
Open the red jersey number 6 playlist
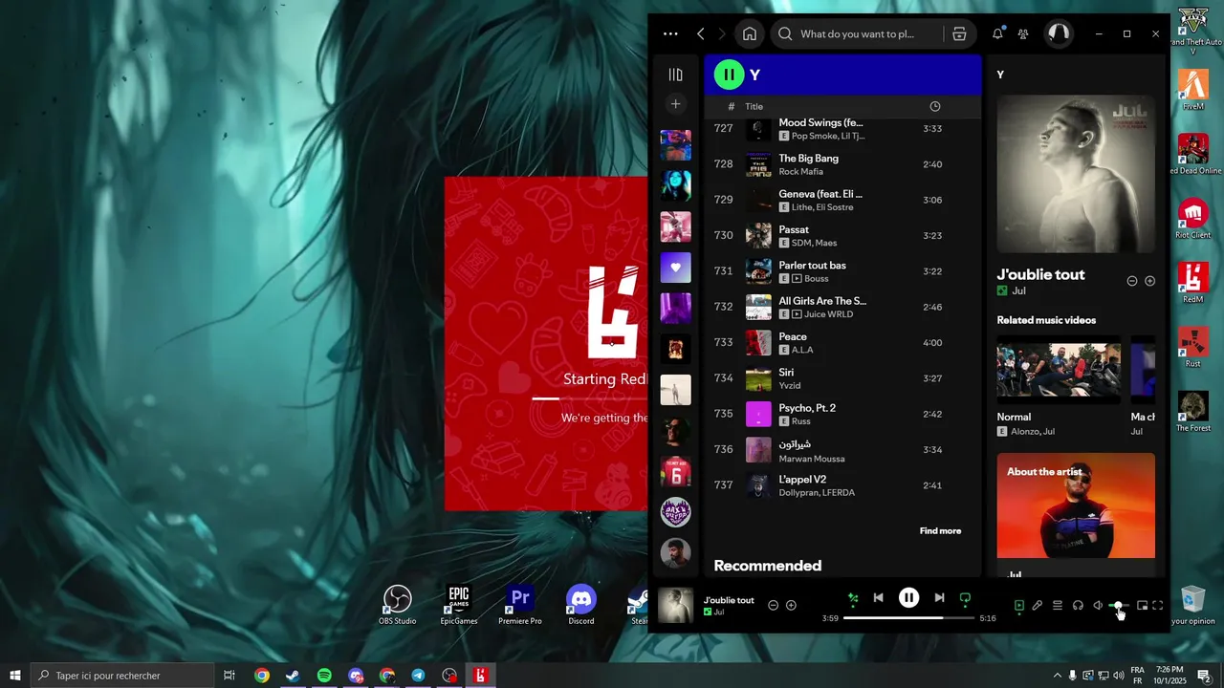point(675,471)
